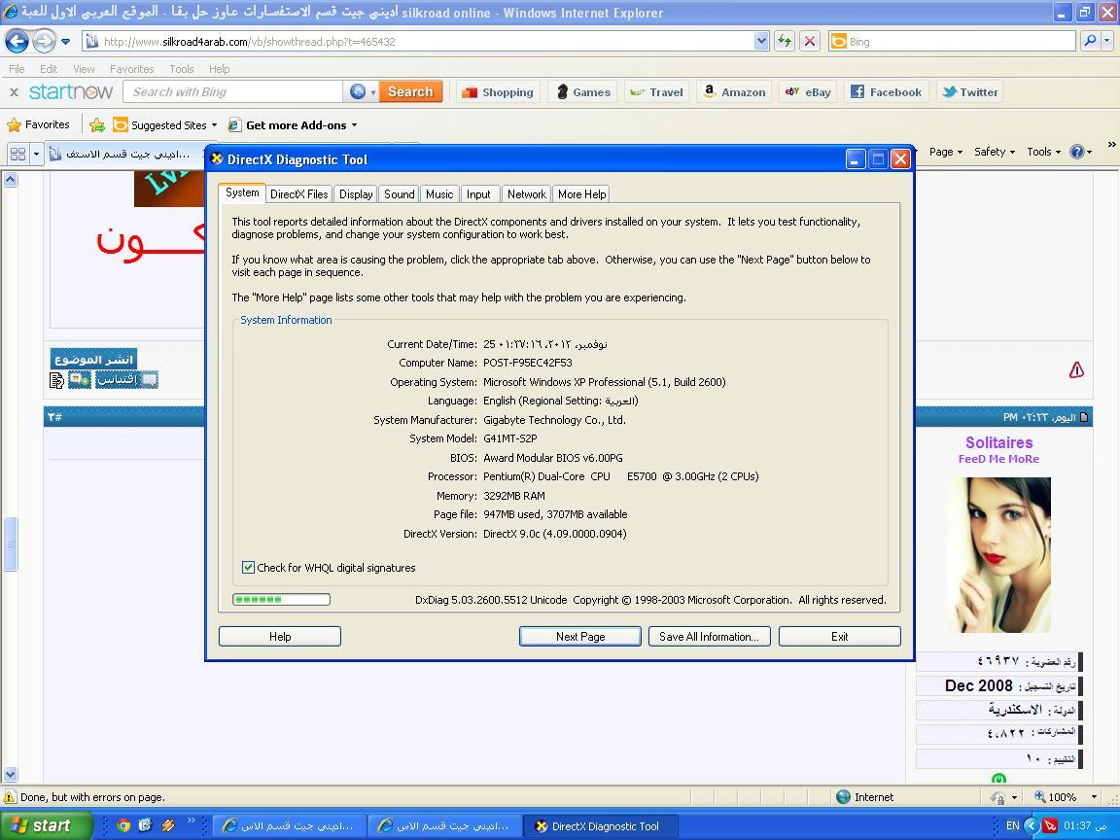Viewport: 1120px width, 840px height.
Task: Launch Chrome from the Quick Launch bar
Action: 123,825
